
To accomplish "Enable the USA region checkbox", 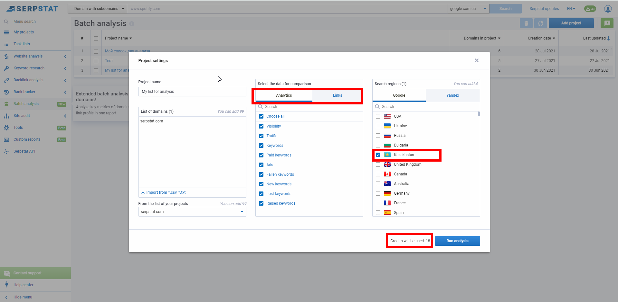I will (378, 116).
